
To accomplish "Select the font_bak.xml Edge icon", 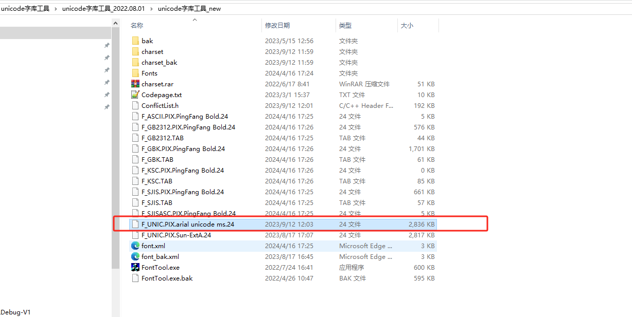I will [135, 256].
